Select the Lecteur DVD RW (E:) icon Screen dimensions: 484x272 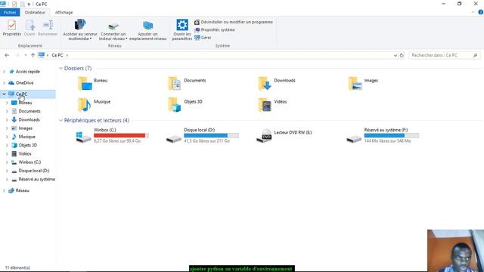264,136
